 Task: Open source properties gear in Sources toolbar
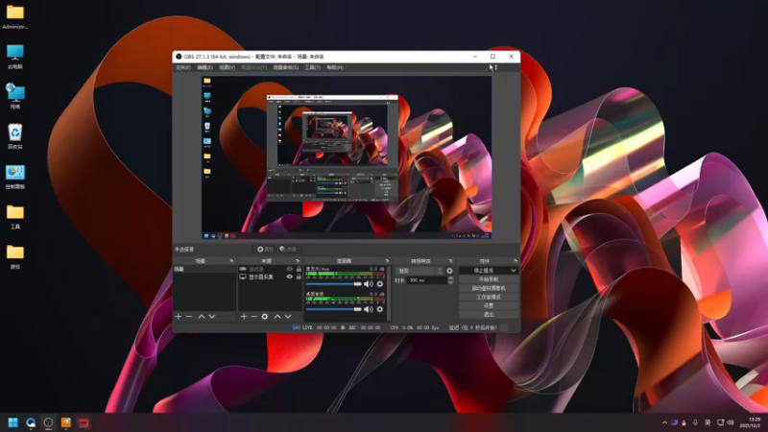coord(265,317)
